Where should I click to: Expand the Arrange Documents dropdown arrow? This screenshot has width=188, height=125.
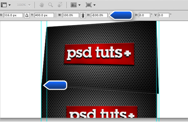click(79, 5)
